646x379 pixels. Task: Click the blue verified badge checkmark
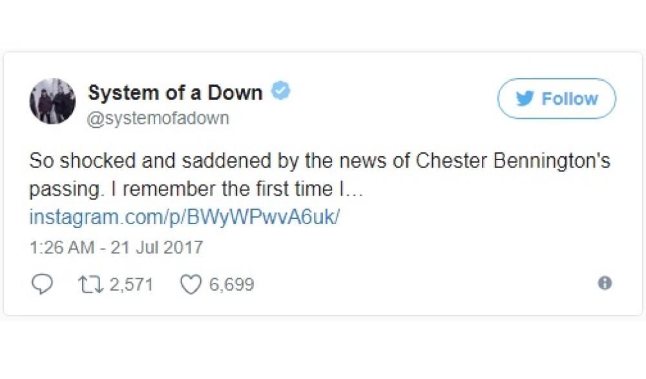click(x=280, y=92)
